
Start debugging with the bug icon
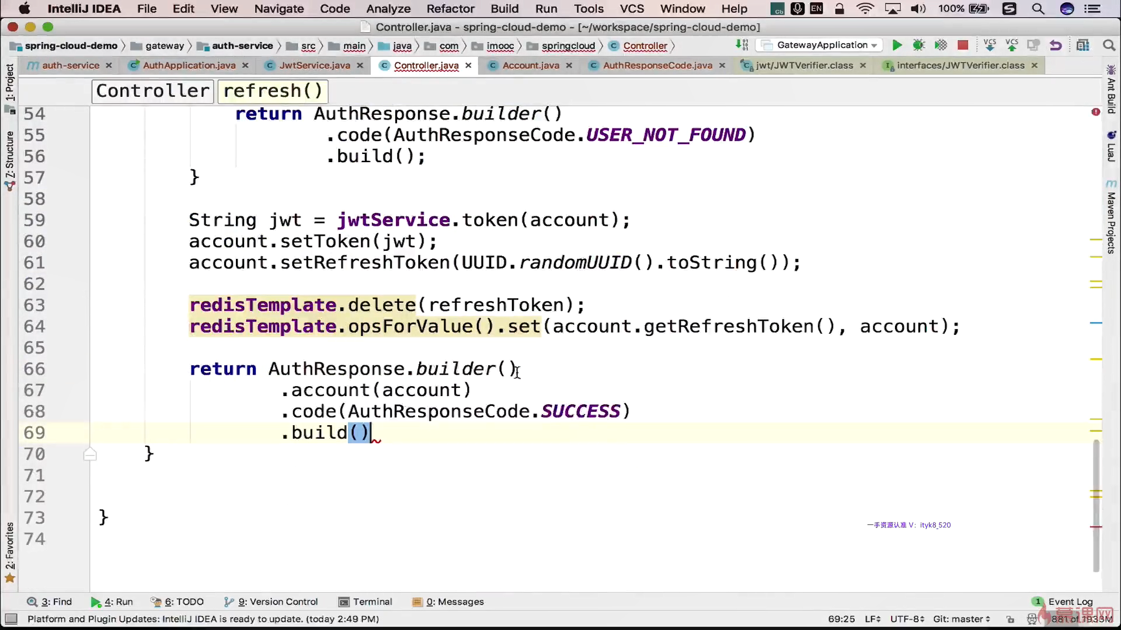[x=918, y=45]
